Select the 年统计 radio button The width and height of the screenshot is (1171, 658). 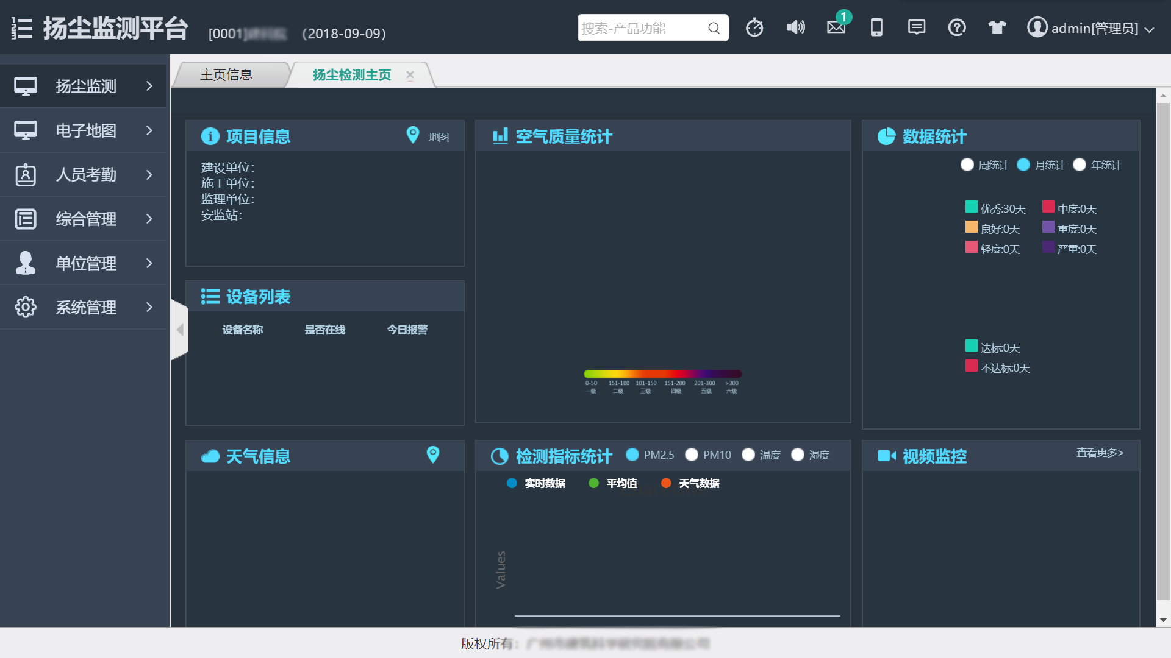(1080, 165)
